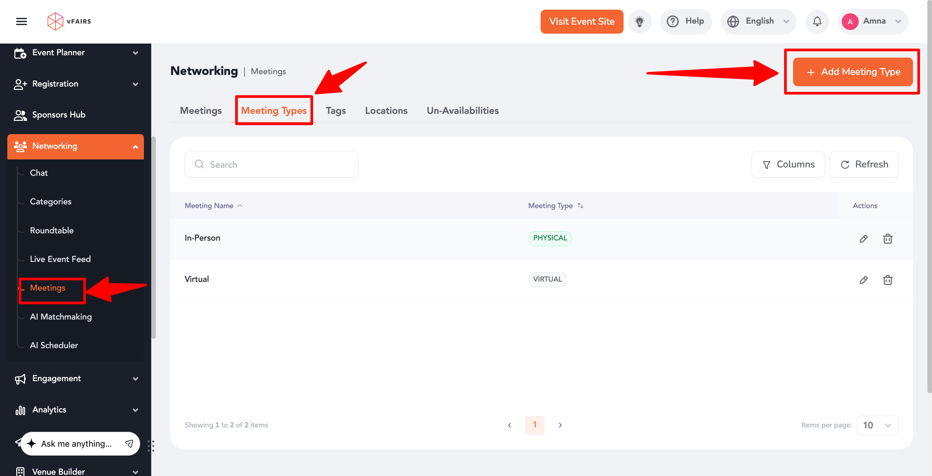Click the meeting types Search field
The image size is (932, 476).
coord(271,164)
